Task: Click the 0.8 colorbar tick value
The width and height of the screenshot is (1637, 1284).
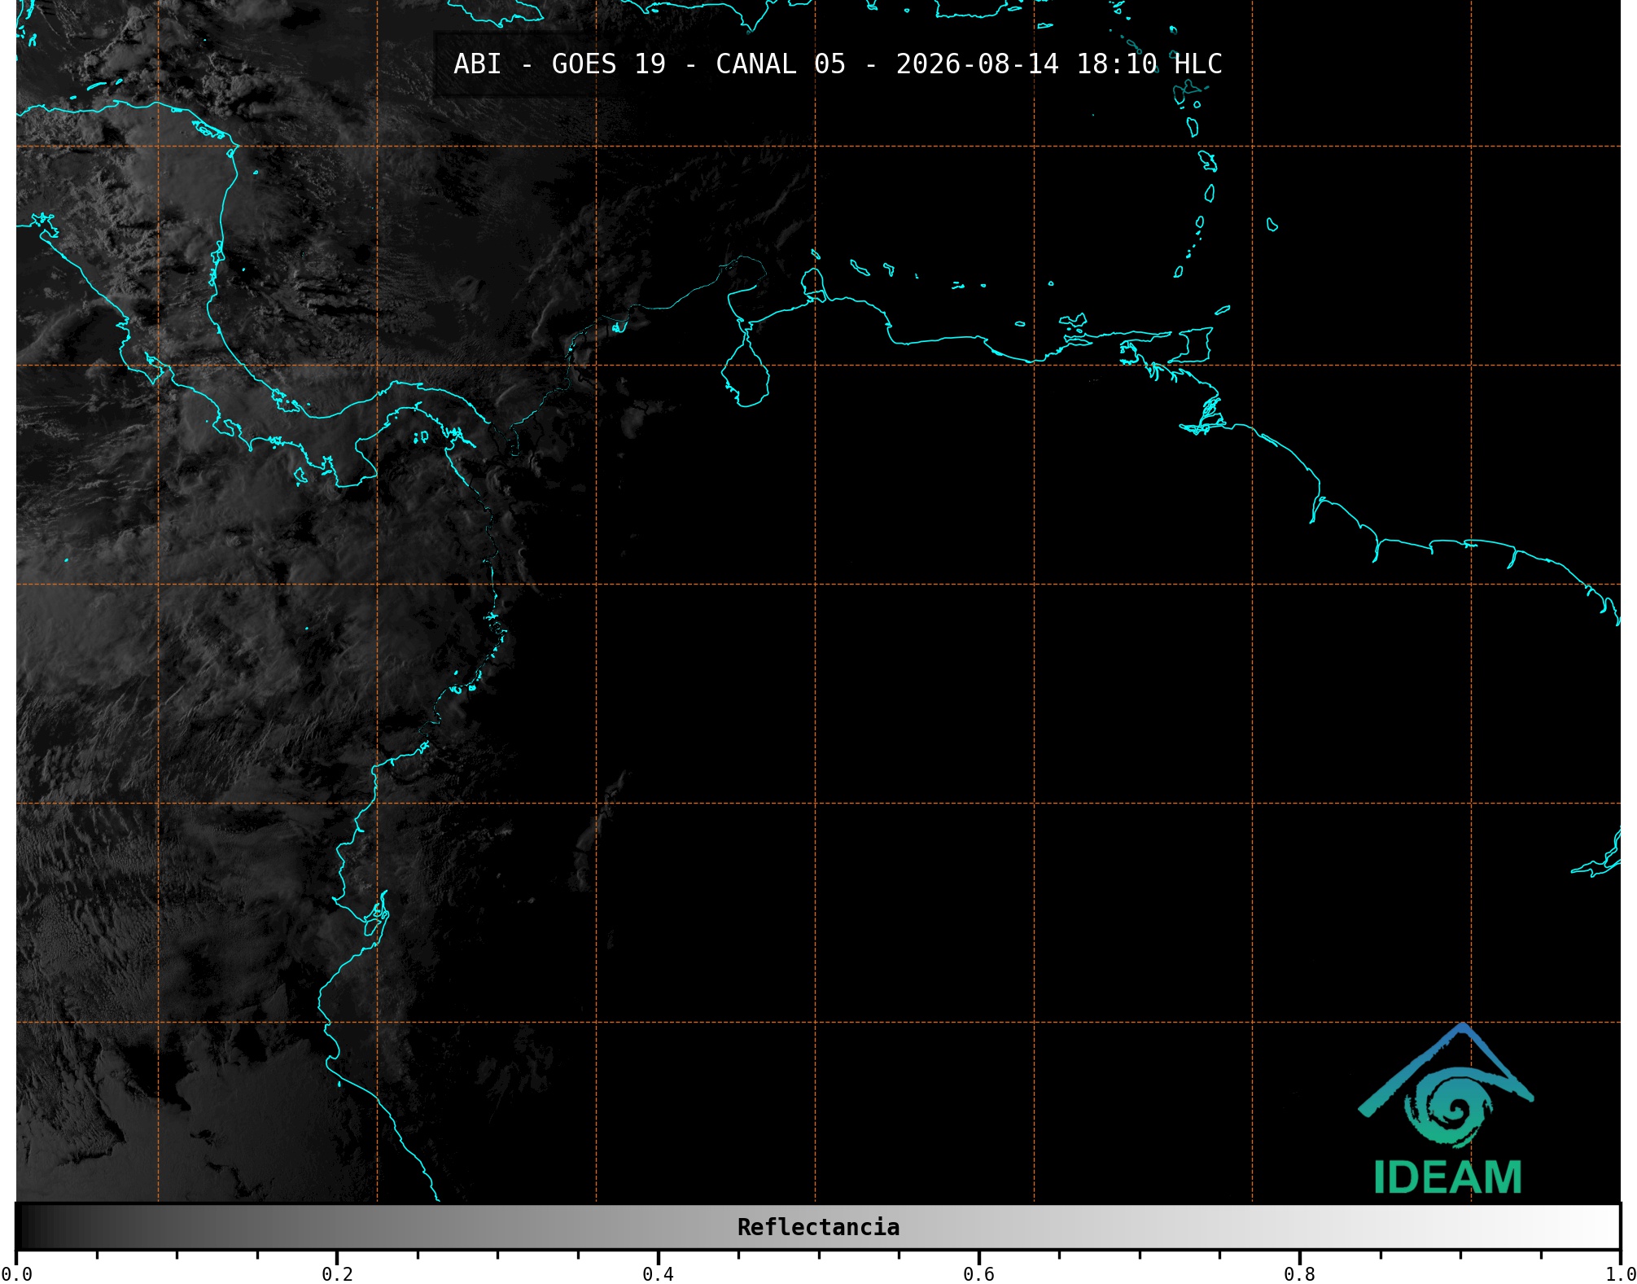Action: (1299, 1274)
